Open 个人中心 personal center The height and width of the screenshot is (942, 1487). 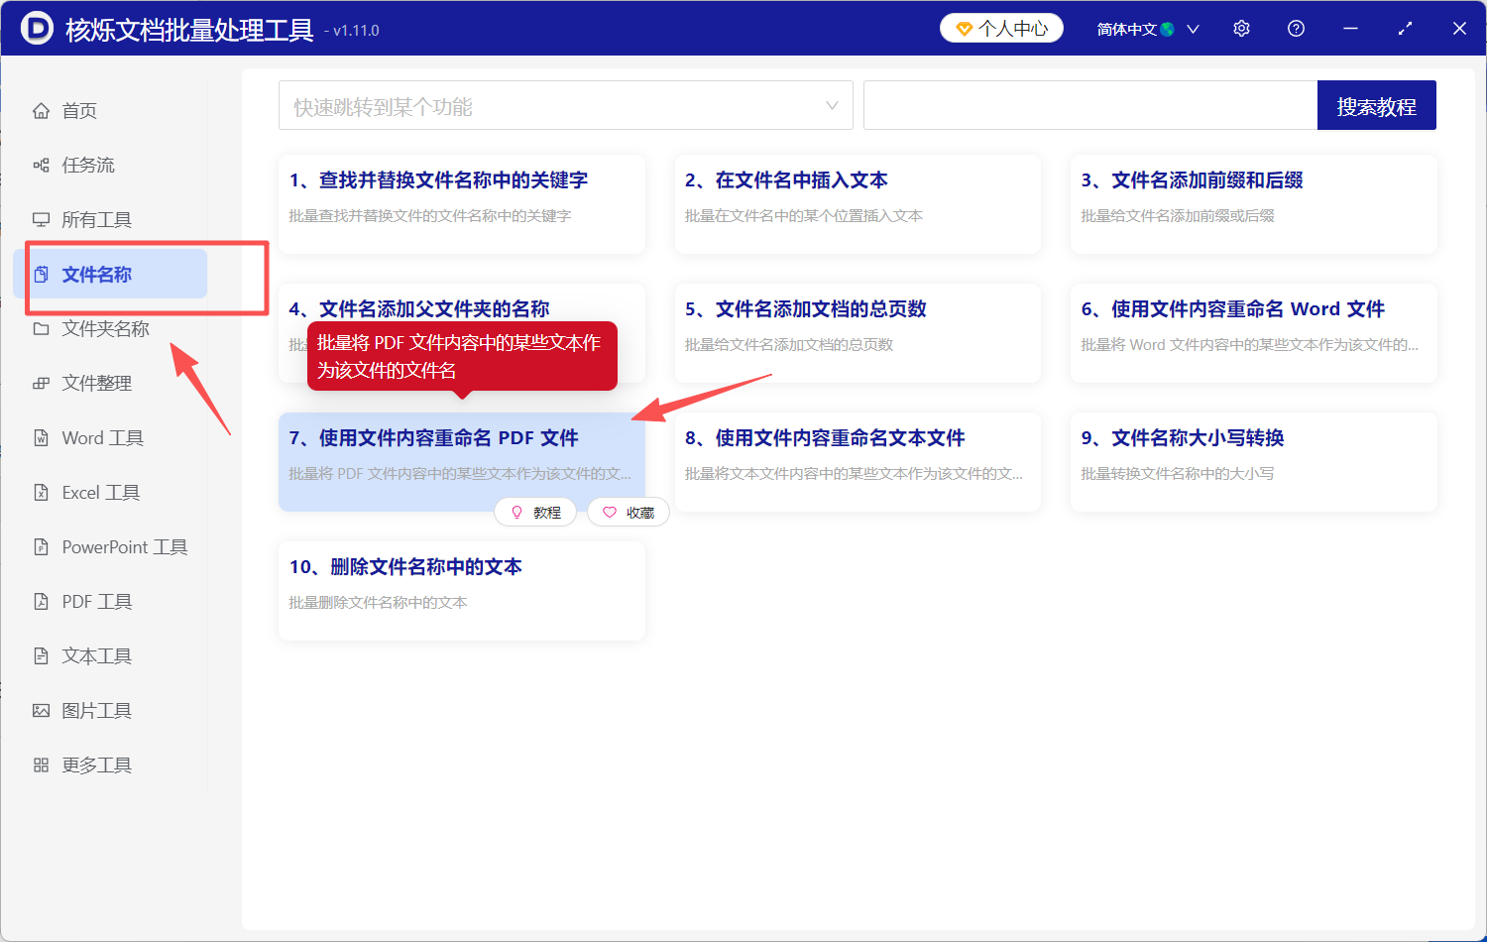pyautogui.click(x=1001, y=28)
